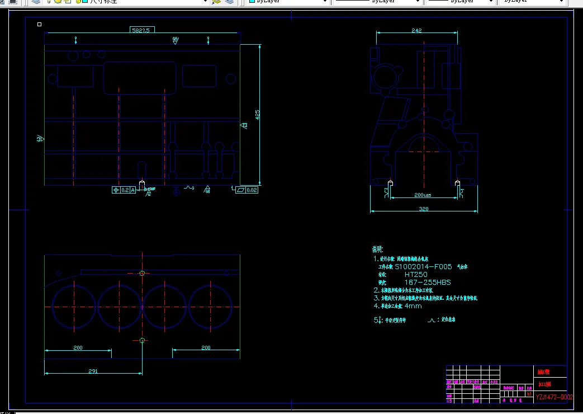583x414 pixels.
Task: Expand the color control ByLayer dropdown
Action: [325, 2]
